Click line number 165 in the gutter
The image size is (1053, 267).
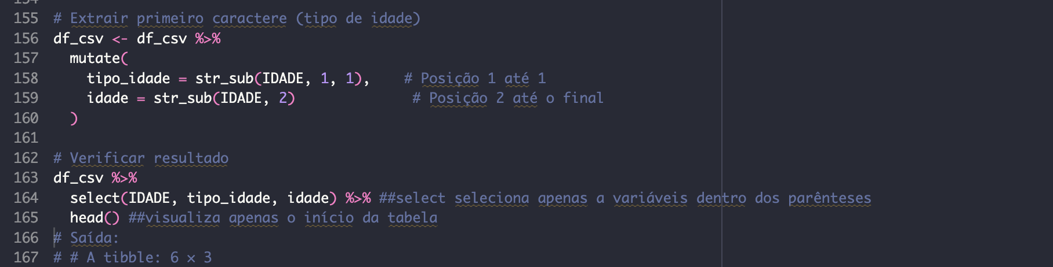pyautogui.click(x=26, y=218)
